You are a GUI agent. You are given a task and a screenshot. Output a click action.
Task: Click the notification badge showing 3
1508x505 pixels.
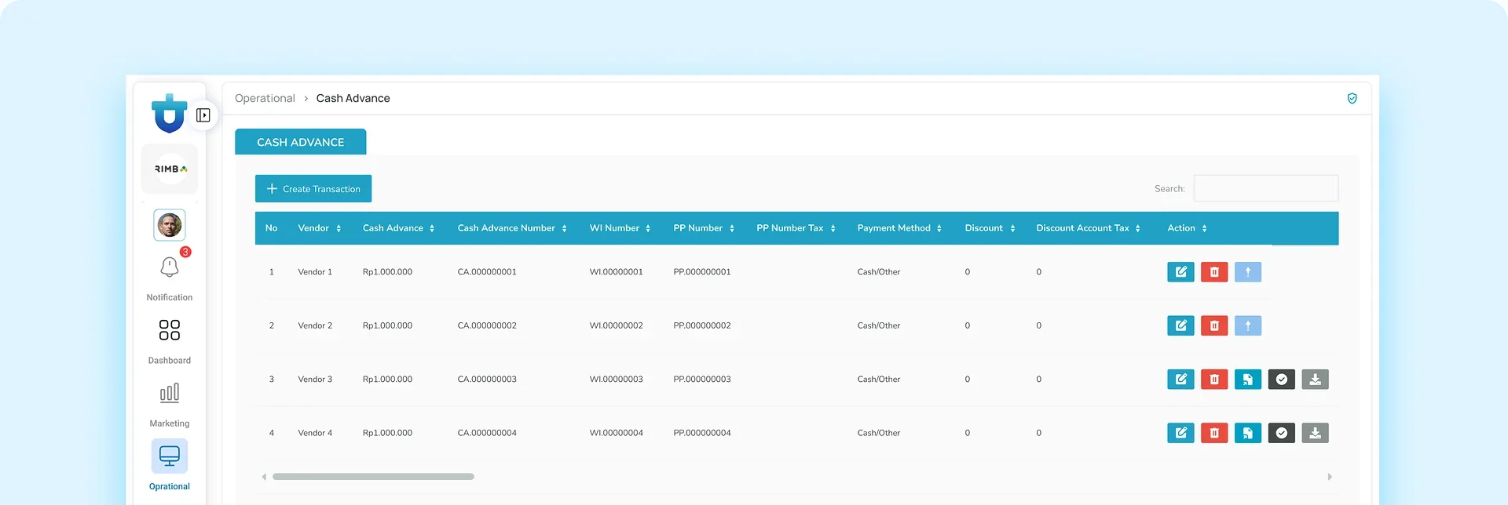click(185, 252)
